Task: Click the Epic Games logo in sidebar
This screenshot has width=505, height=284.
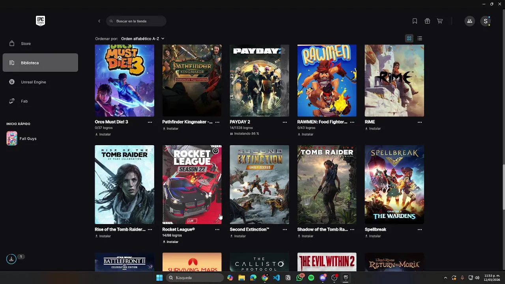Action: [x=40, y=21]
